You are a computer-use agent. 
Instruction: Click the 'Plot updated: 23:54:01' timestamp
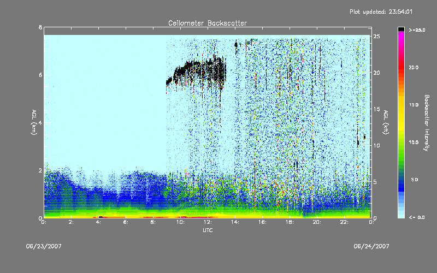381,11
